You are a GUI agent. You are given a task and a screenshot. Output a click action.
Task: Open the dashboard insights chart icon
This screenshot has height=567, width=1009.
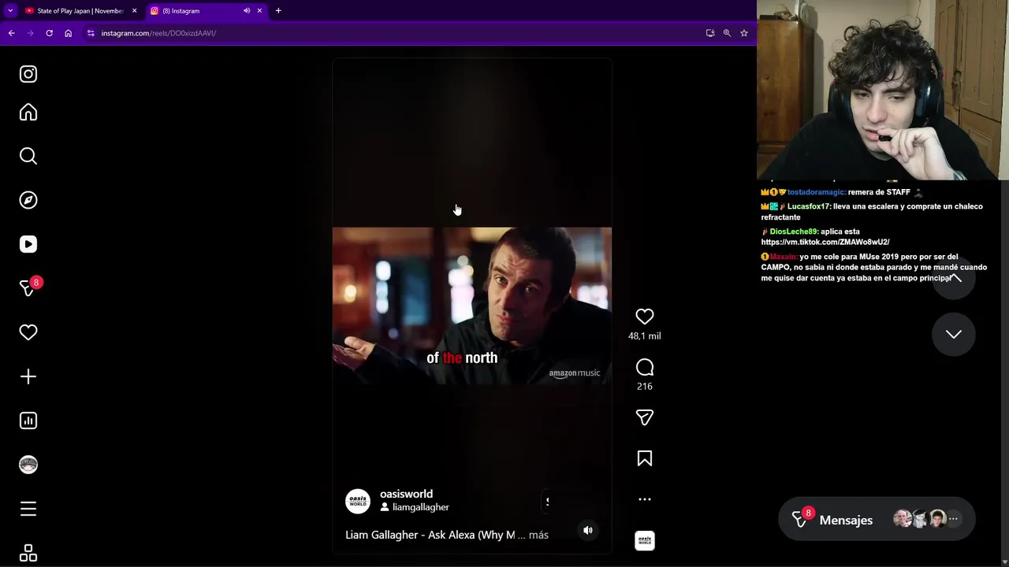point(28,421)
